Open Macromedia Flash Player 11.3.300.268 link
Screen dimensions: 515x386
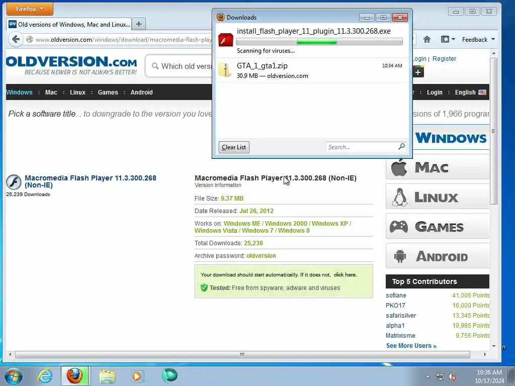coord(91,181)
